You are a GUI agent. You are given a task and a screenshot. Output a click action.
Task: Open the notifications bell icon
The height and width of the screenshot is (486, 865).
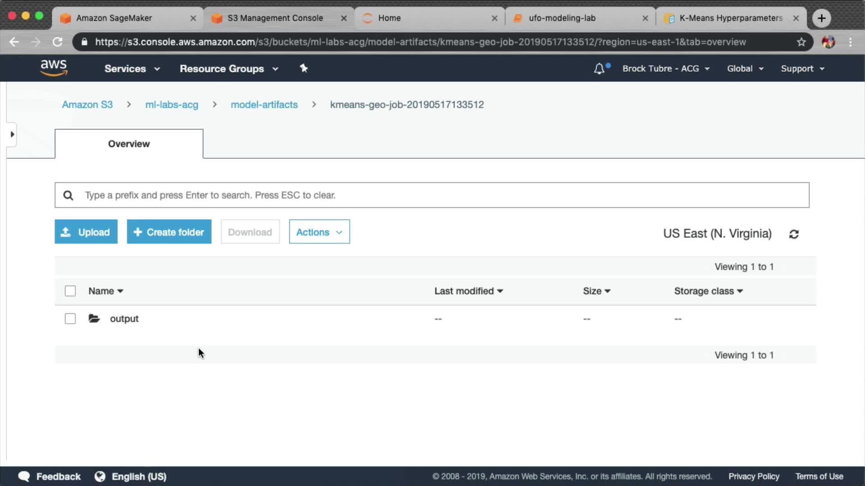(599, 69)
